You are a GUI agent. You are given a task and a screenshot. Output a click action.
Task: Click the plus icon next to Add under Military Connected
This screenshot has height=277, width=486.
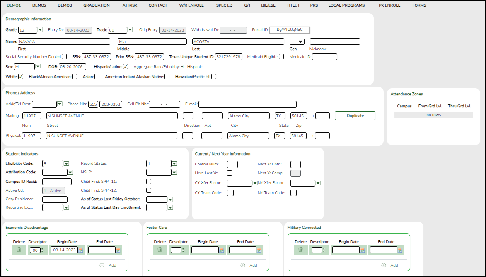tap(383, 265)
